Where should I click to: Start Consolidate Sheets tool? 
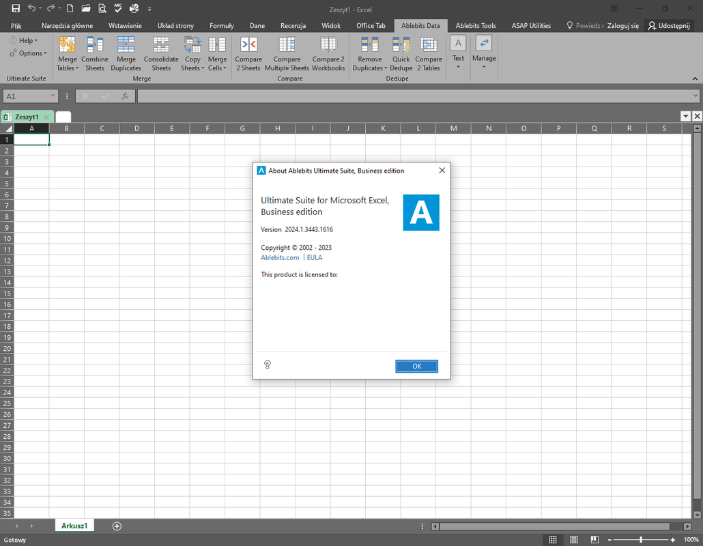[161, 54]
